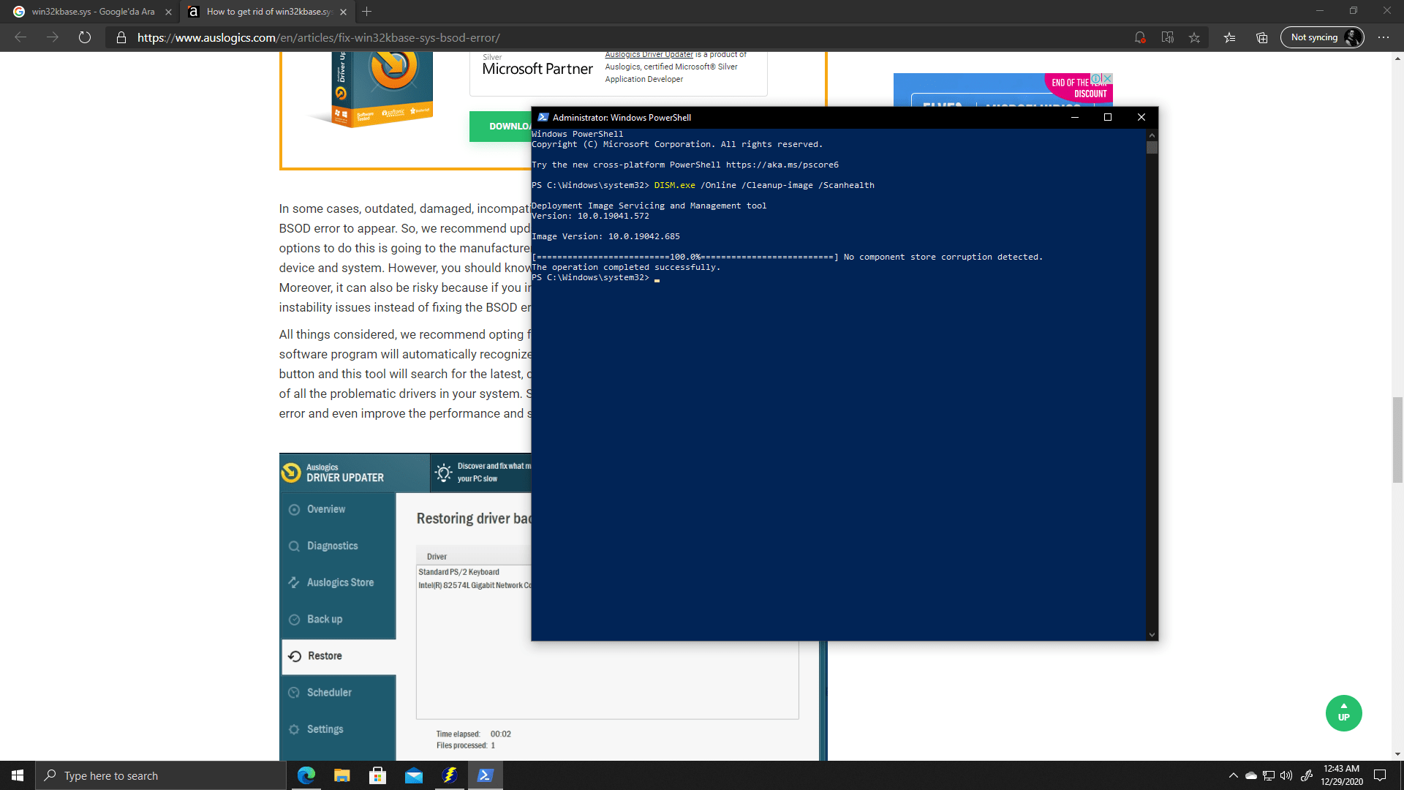Launch File Explorer from the taskbar
Image resolution: width=1404 pixels, height=790 pixels.
click(341, 775)
